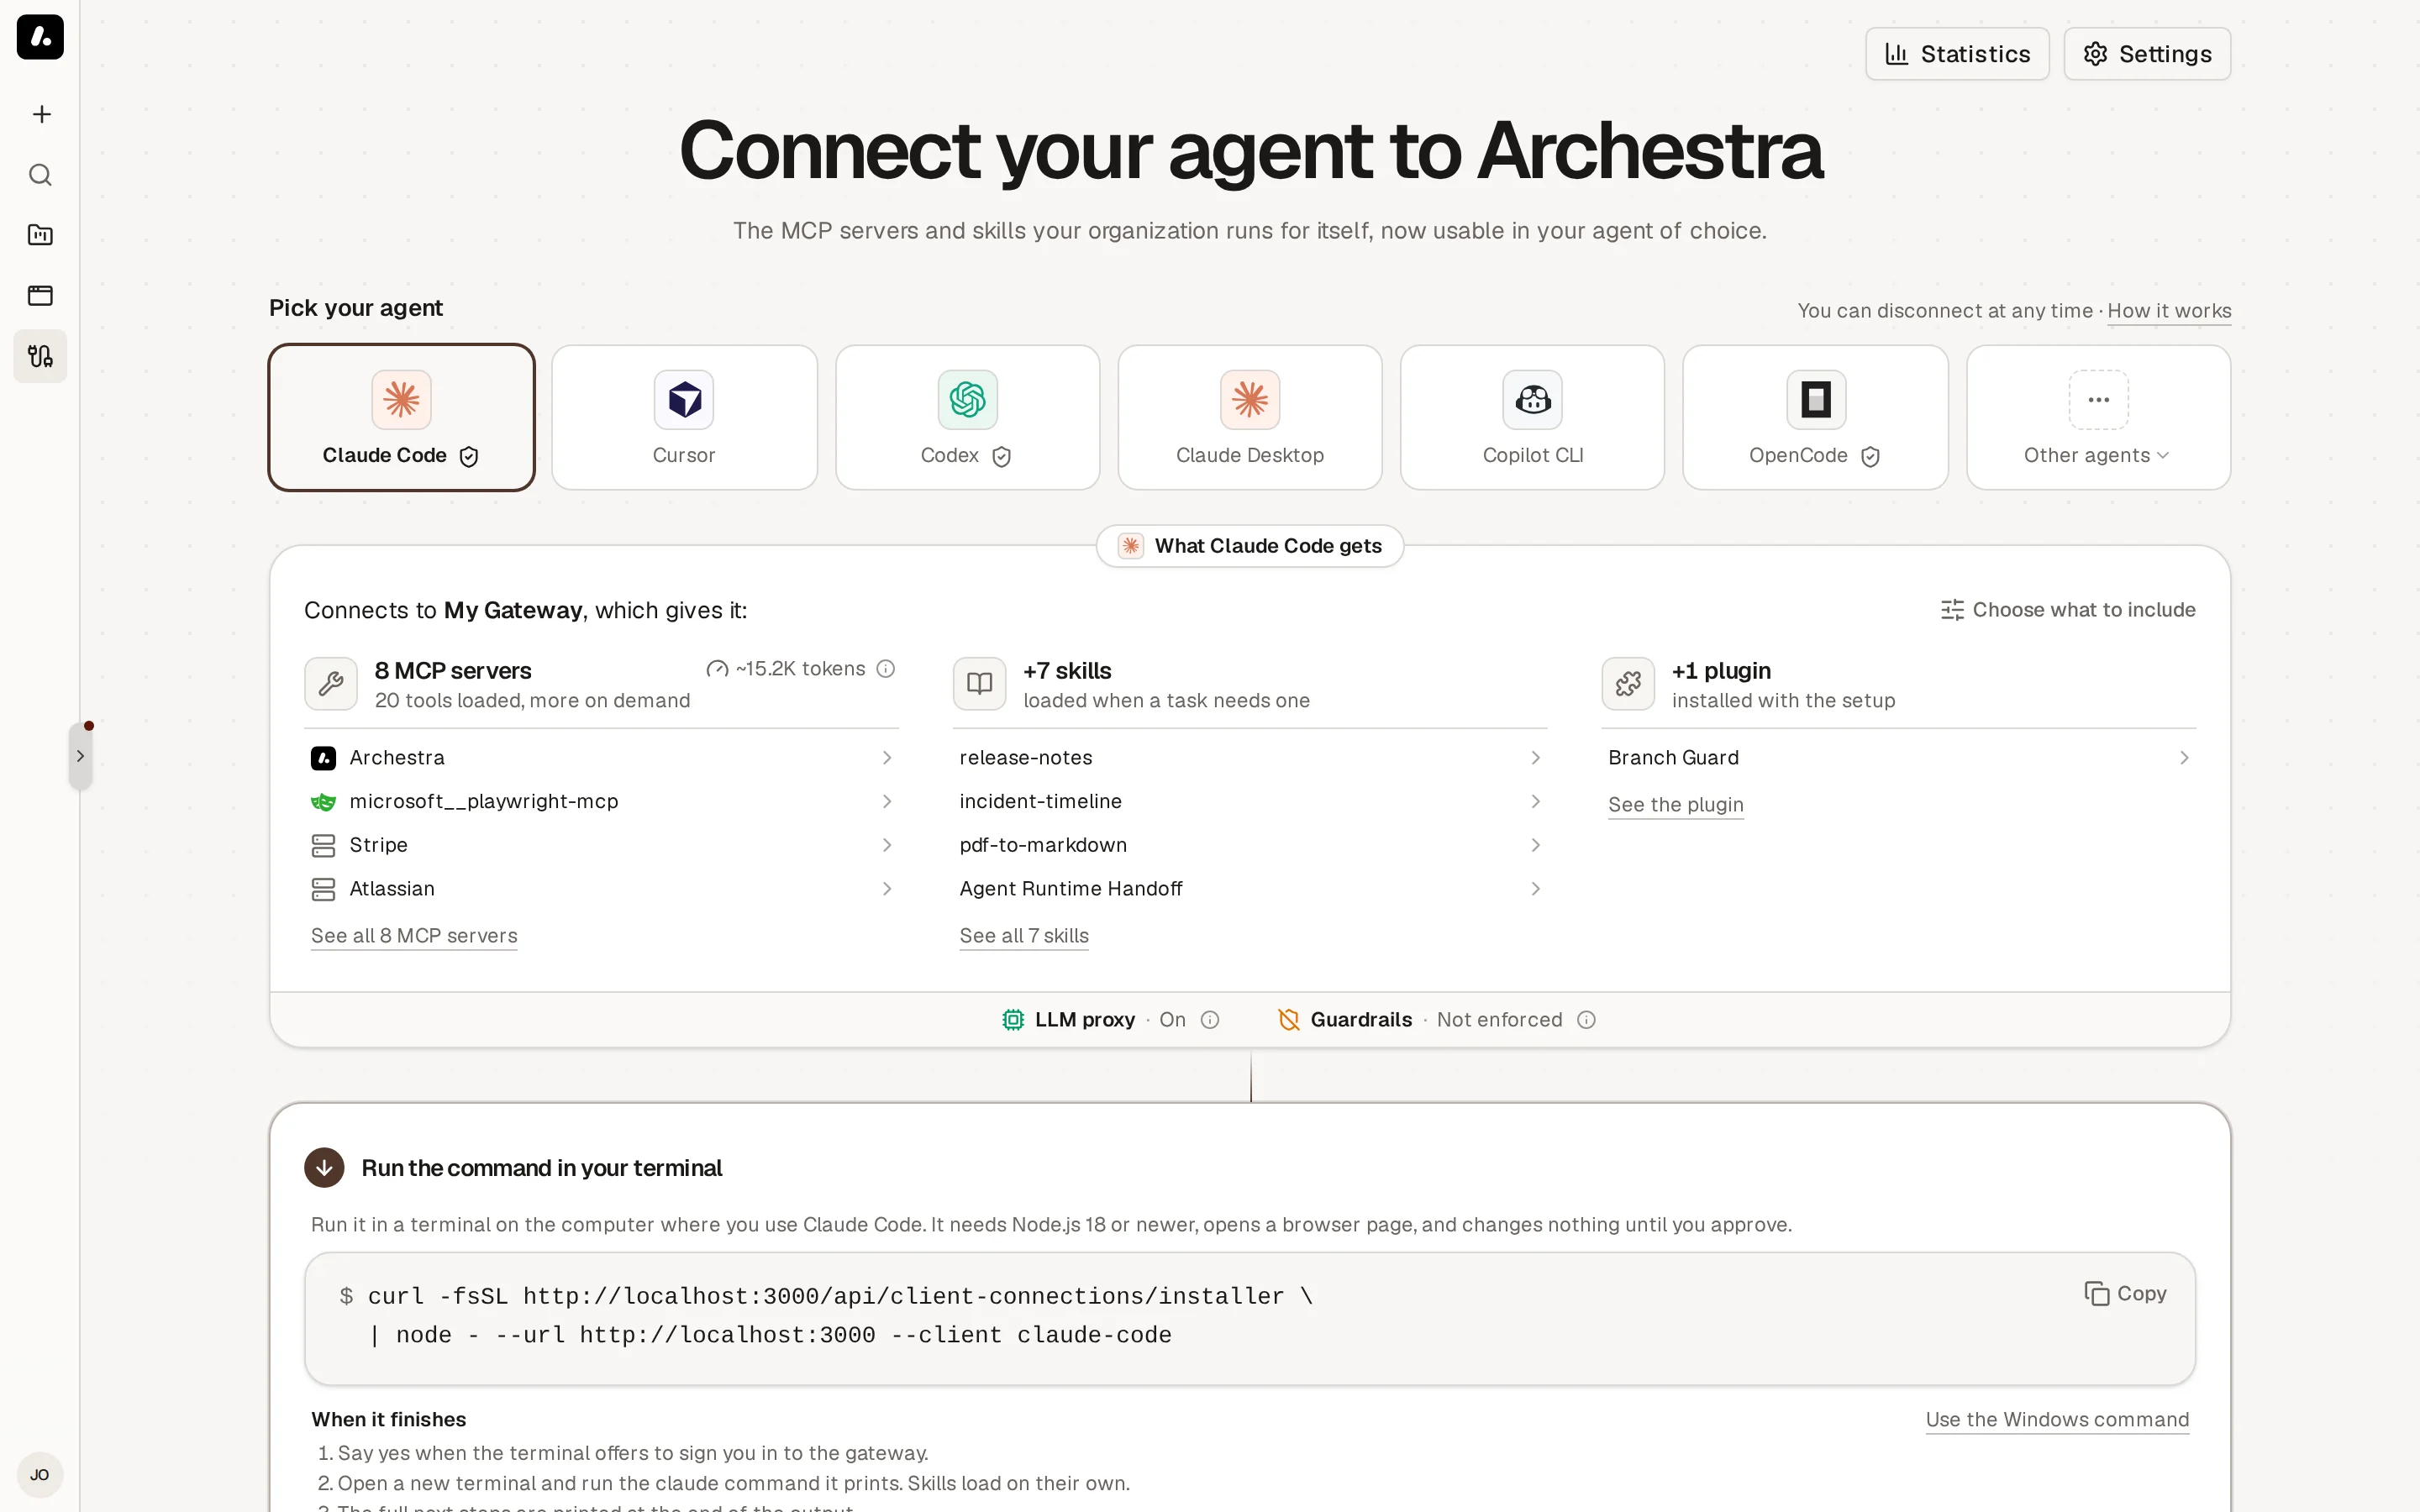Viewport: 2420px width, 1512px height.
Task: Select the Claude Desktop agent card
Action: pyautogui.click(x=1250, y=417)
